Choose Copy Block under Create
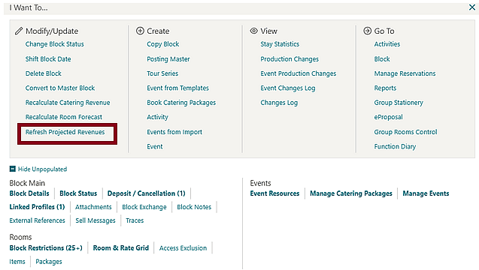The height and width of the screenshot is (270, 479). point(163,44)
